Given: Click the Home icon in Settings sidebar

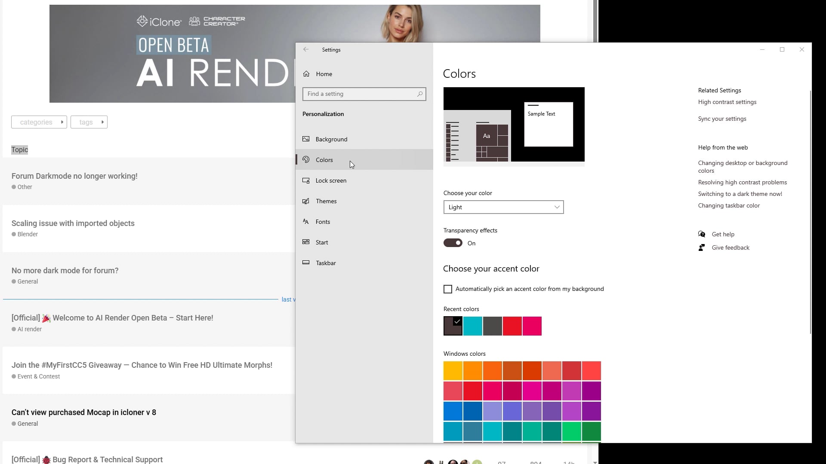Looking at the screenshot, I should point(306,74).
